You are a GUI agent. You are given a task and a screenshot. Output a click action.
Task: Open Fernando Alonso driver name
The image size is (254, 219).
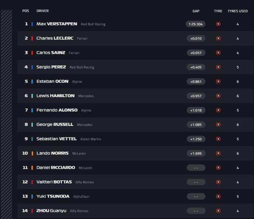[x=57, y=110]
